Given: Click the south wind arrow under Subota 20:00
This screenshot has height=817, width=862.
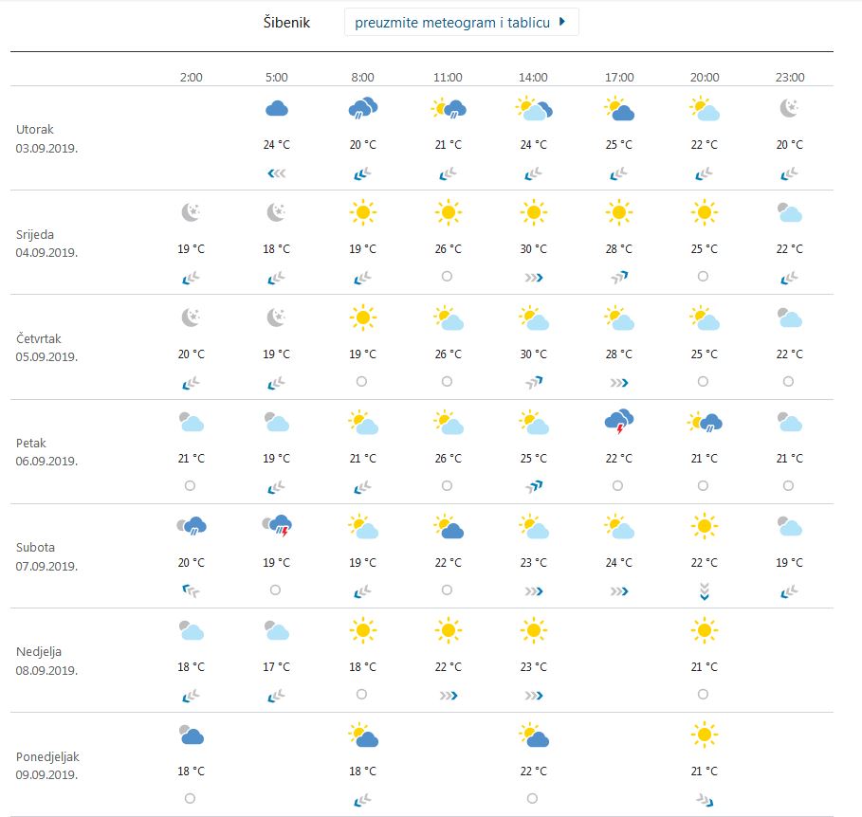Looking at the screenshot, I should pyautogui.click(x=704, y=590).
